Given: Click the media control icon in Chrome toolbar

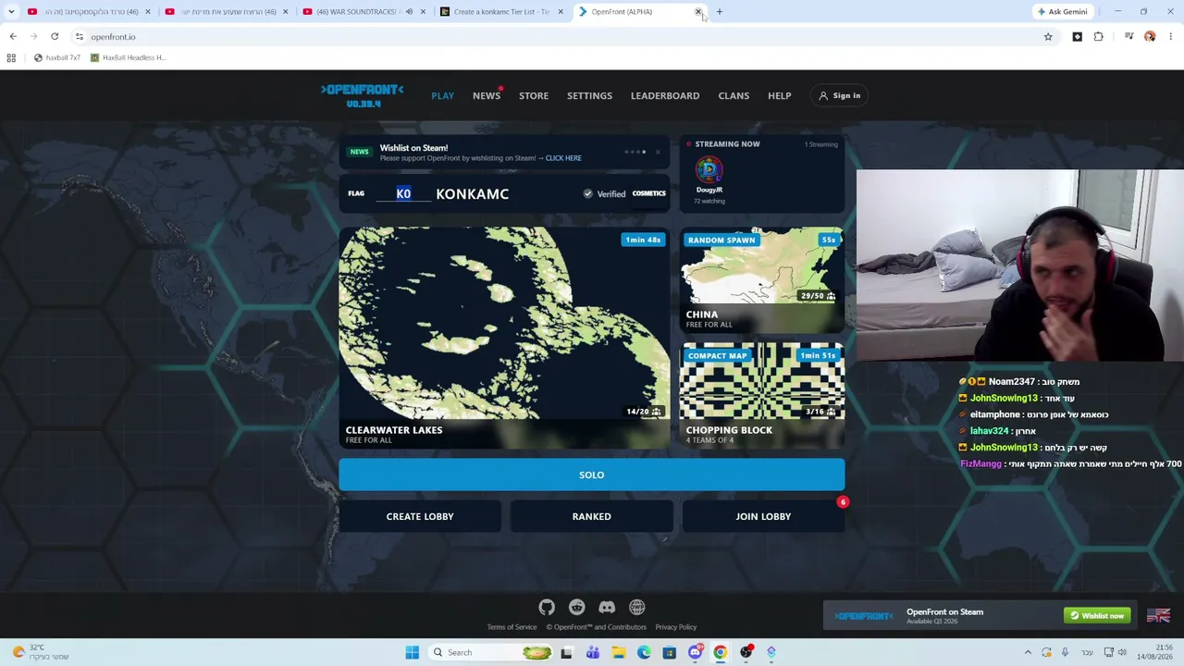Looking at the screenshot, I should pos(1128,36).
